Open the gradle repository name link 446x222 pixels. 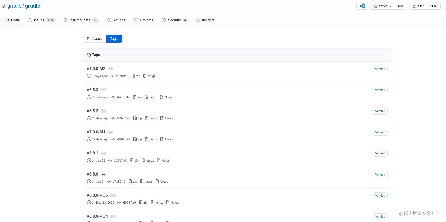coord(33,6)
